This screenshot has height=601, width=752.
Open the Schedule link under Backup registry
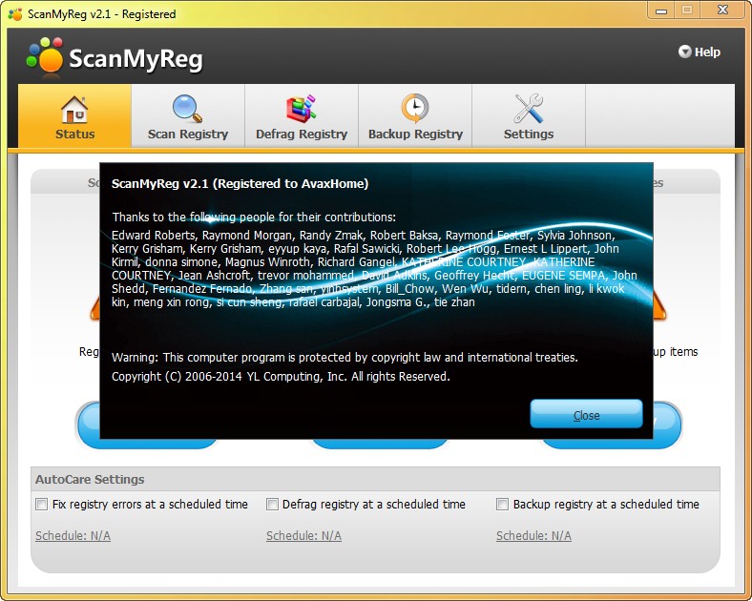tap(533, 535)
